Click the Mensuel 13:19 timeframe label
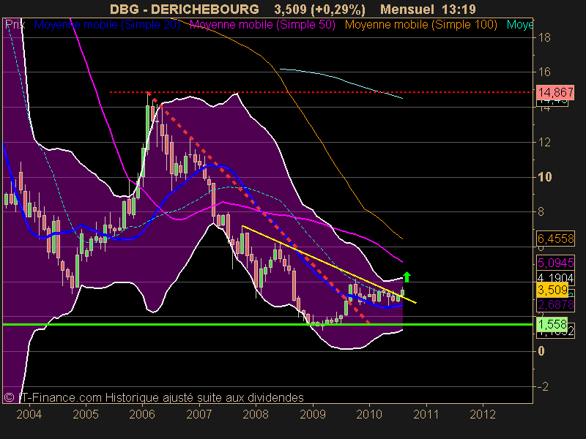This screenshot has width=586, height=439. [428, 9]
